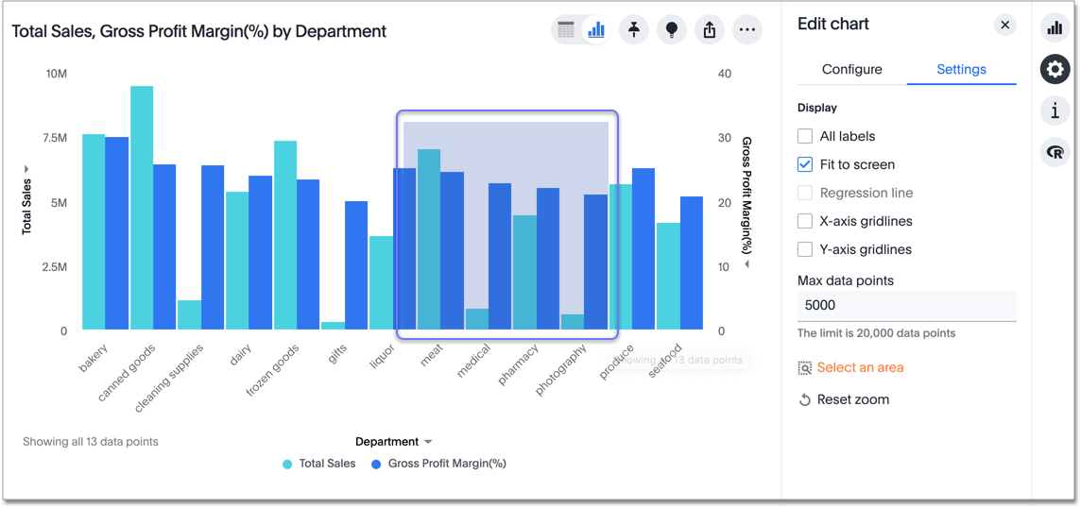Click the Max data points input field
This screenshot has width=1081, height=508.
906,305
